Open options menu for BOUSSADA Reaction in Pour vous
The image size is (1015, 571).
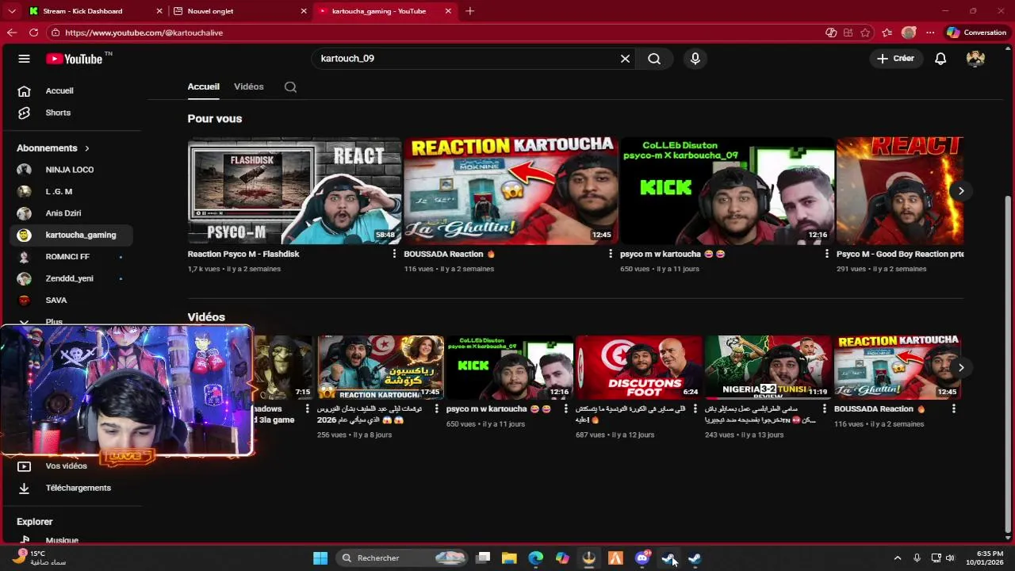pyautogui.click(x=611, y=254)
